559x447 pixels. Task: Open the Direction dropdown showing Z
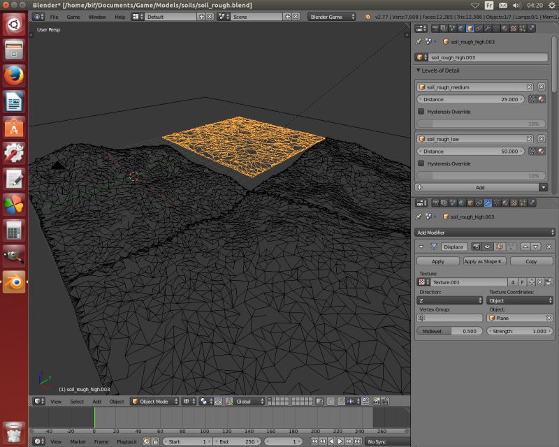[451, 300]
